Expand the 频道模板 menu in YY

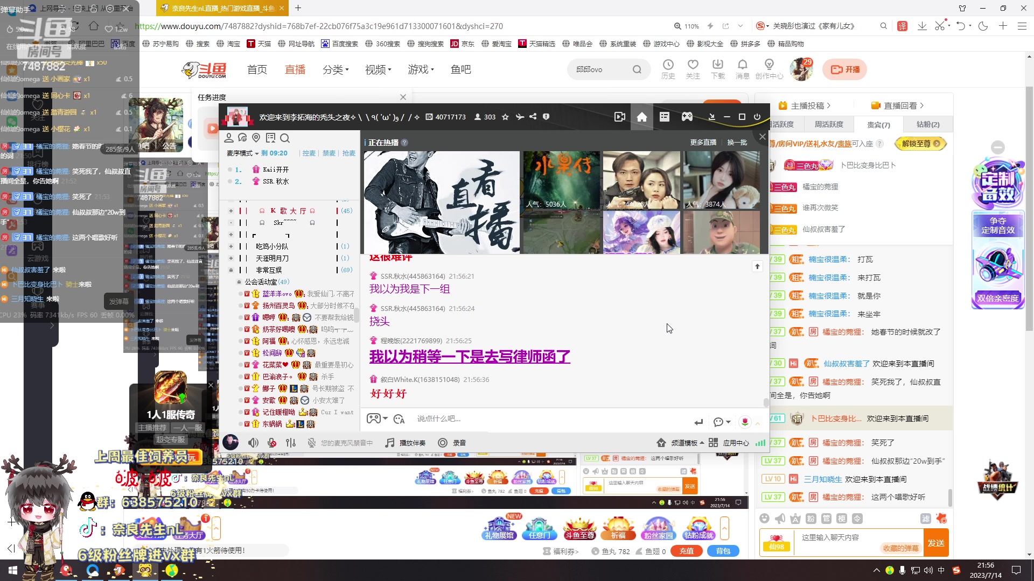click(681, 443)
